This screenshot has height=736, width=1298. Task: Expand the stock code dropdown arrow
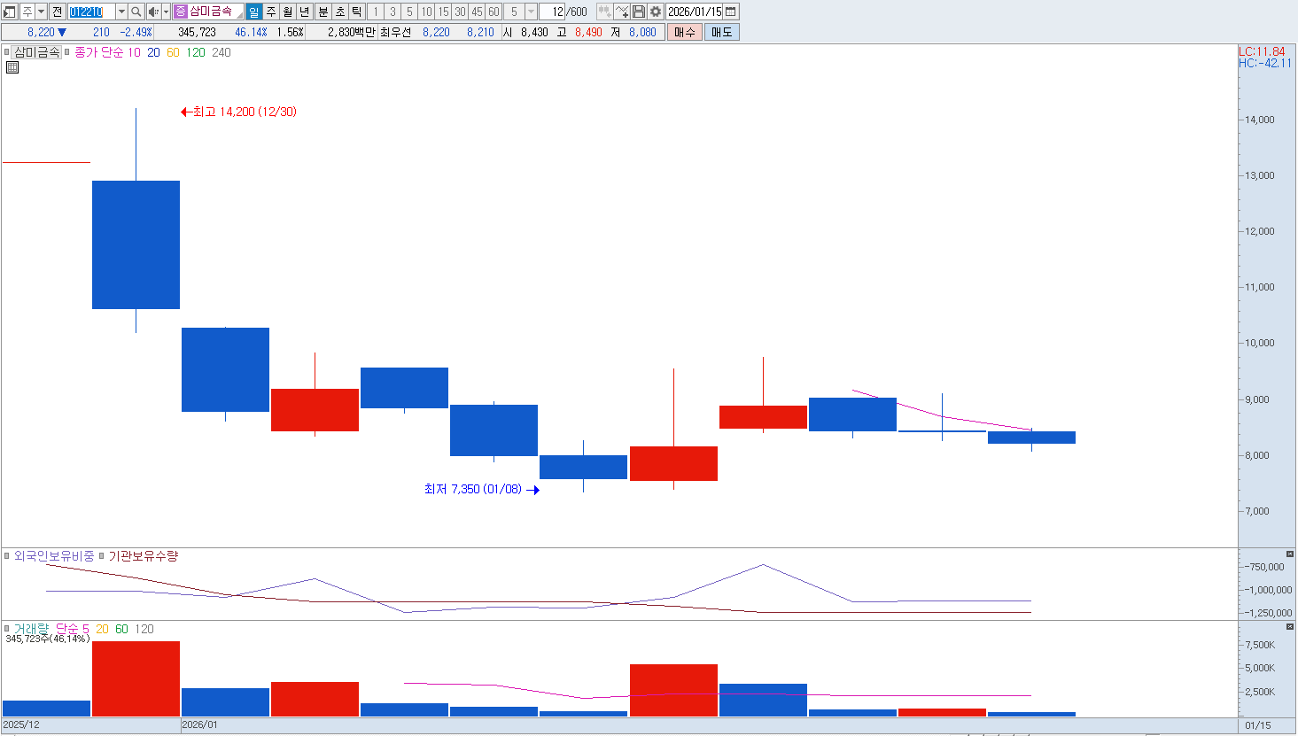pyautogui.click(x=121, y=12)
